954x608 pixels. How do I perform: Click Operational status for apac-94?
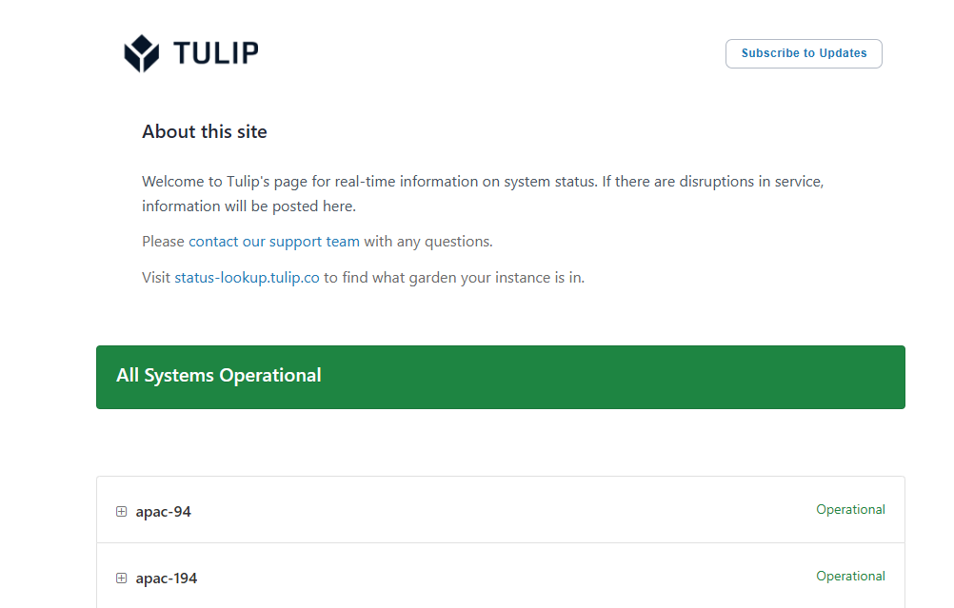[x=850, y=509]
